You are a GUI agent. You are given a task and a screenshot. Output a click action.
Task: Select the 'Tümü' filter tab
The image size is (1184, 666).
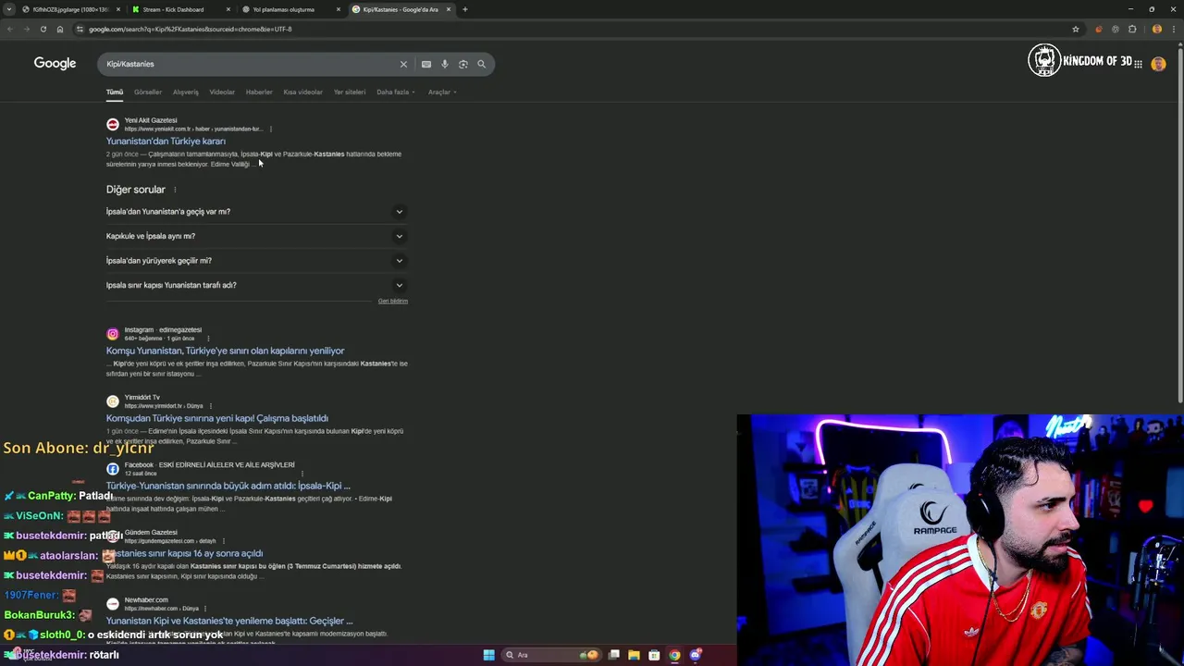click(115, 92)
